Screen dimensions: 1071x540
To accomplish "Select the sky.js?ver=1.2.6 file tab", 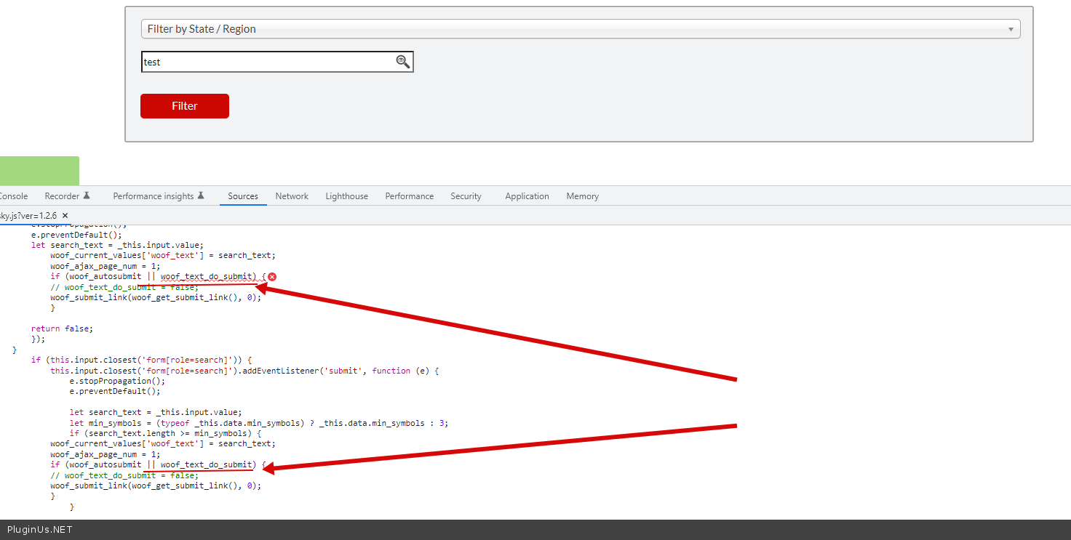I will pyautogui.click(x=28, y=216).
